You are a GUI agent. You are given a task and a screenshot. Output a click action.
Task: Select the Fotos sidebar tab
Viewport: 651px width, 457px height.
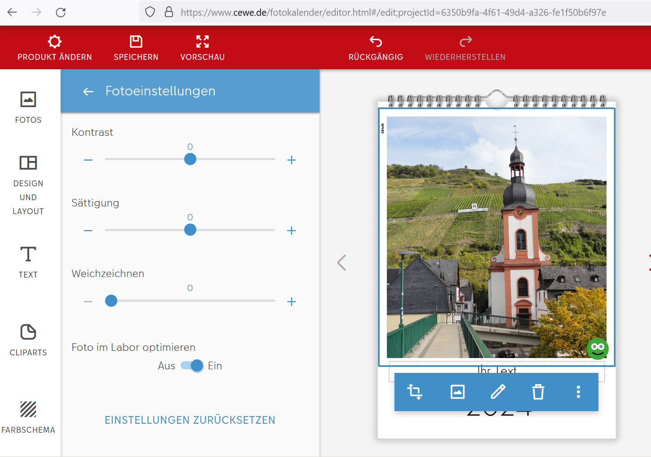point(28,107)
